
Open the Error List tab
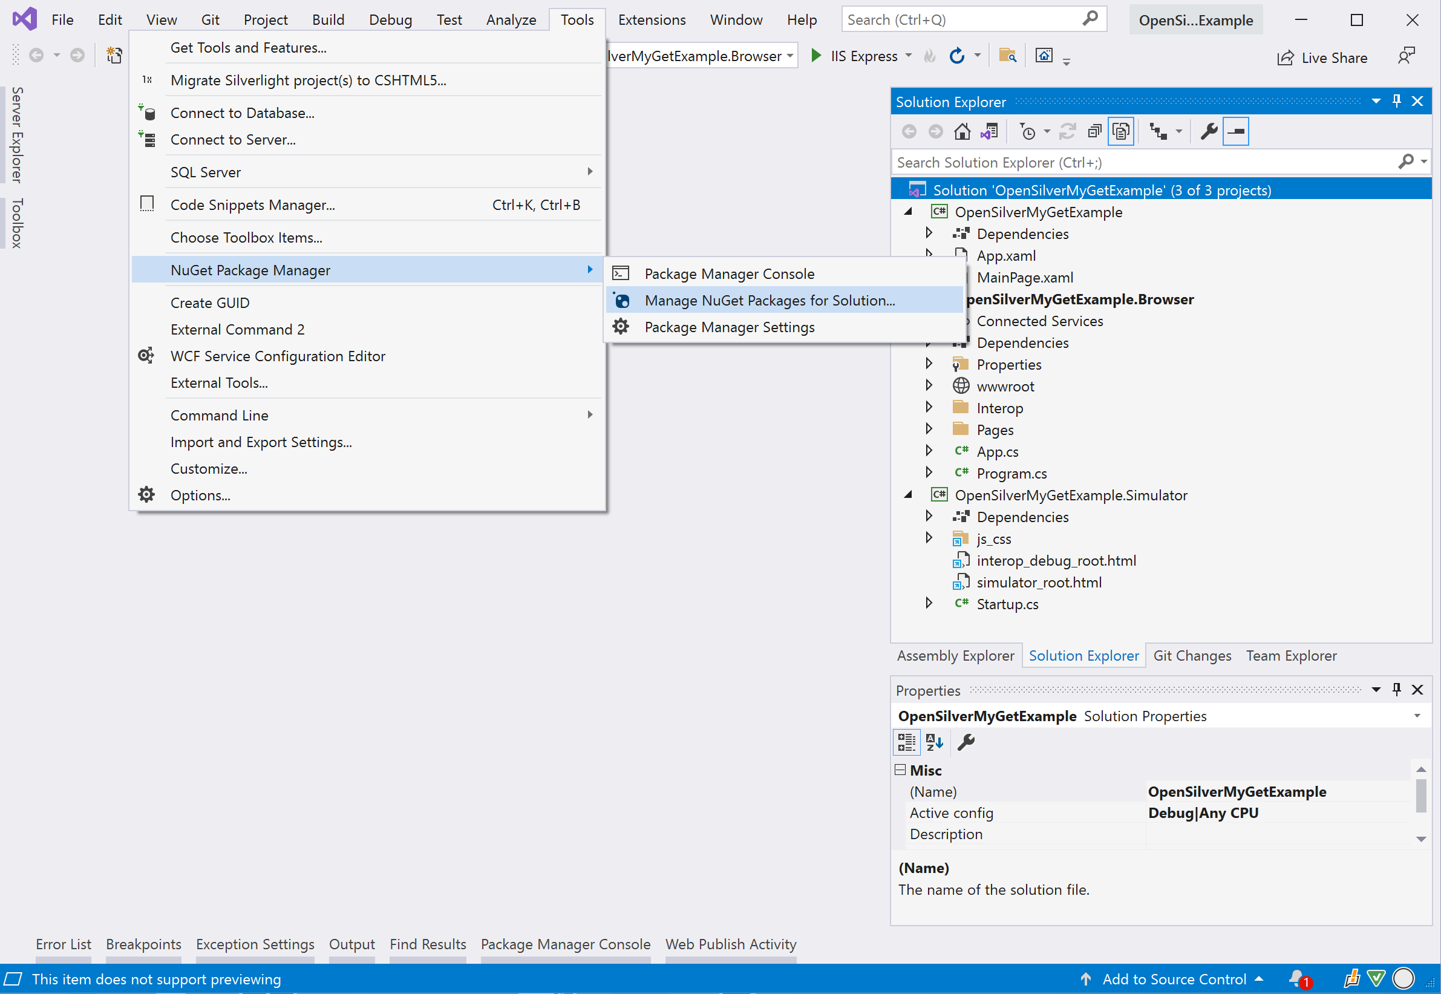[x=64, y=944]
